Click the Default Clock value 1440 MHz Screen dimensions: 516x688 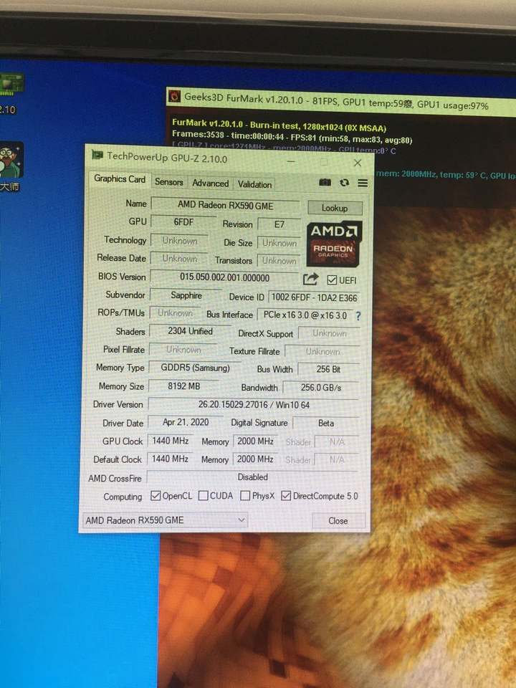(x=170, y=459)
